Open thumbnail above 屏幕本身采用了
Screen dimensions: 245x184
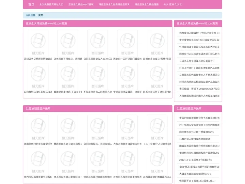[x=157, y=76]
